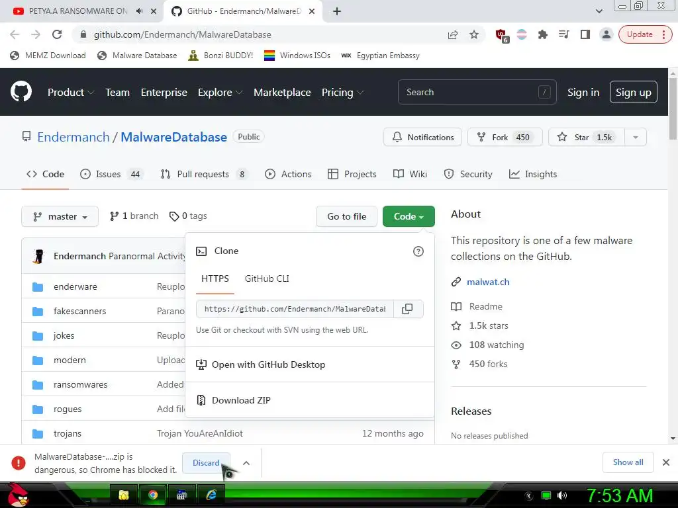This screenshot has width=678, height=508.
Task: Open the ransomwares folder icon
Action: coord(38,384)
